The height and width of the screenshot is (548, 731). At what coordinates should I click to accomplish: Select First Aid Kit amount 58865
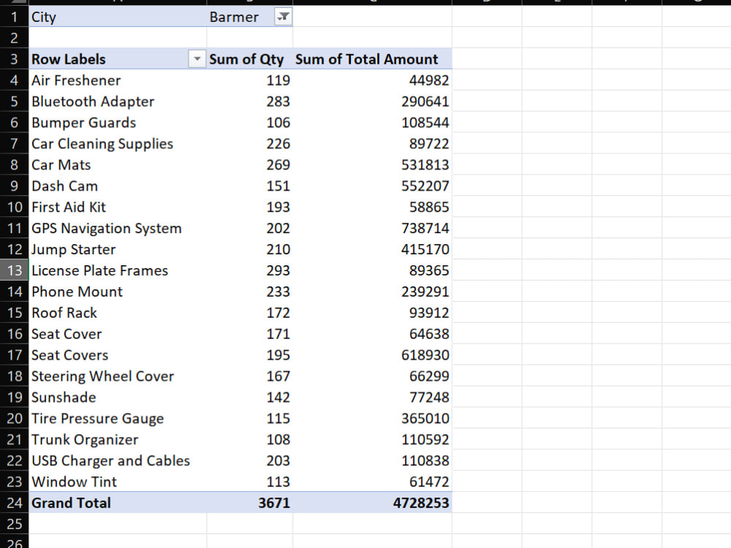pyautogui.click(x=373, y=207)
